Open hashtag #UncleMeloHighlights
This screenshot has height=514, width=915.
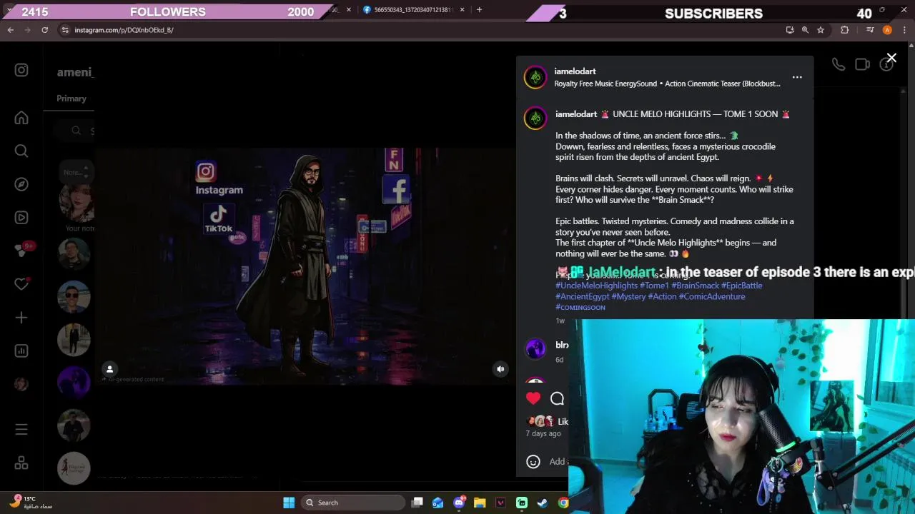(x=596, y=286)
